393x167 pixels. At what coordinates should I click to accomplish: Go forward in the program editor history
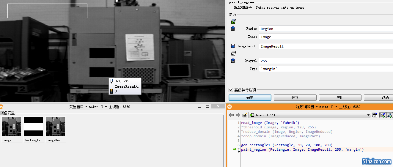[x=238, y=115]
